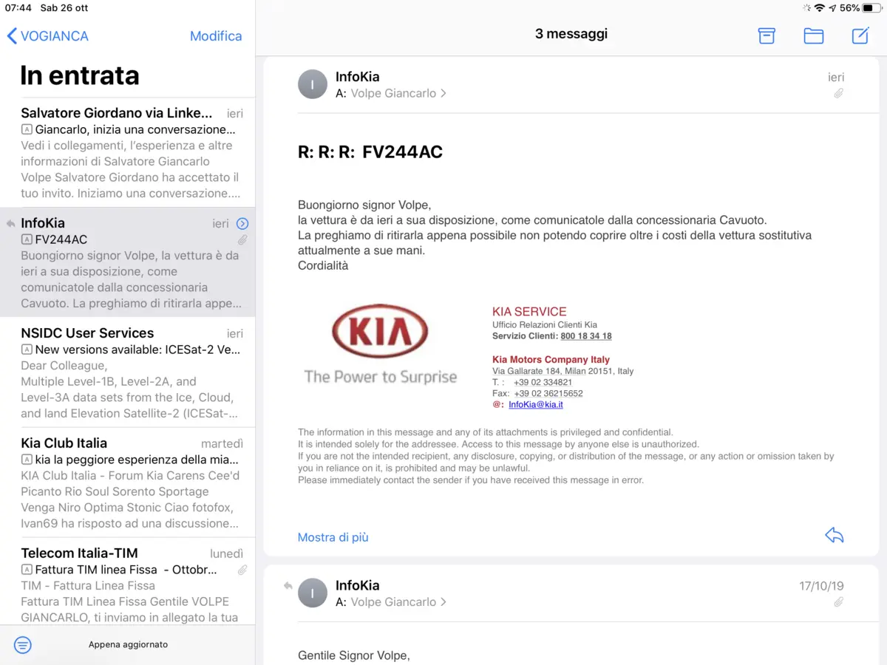Open the Salvatore Giordano via LinkedIn email

click(128, 153)
